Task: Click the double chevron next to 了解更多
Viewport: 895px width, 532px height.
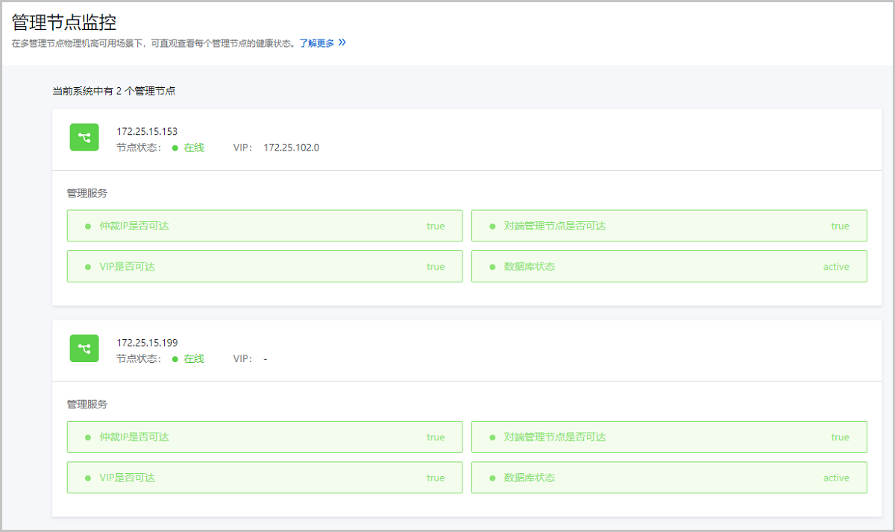Action: tap(342, 42)
